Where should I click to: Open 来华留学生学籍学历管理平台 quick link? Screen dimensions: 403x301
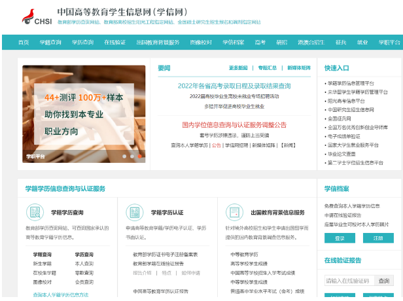358,92
